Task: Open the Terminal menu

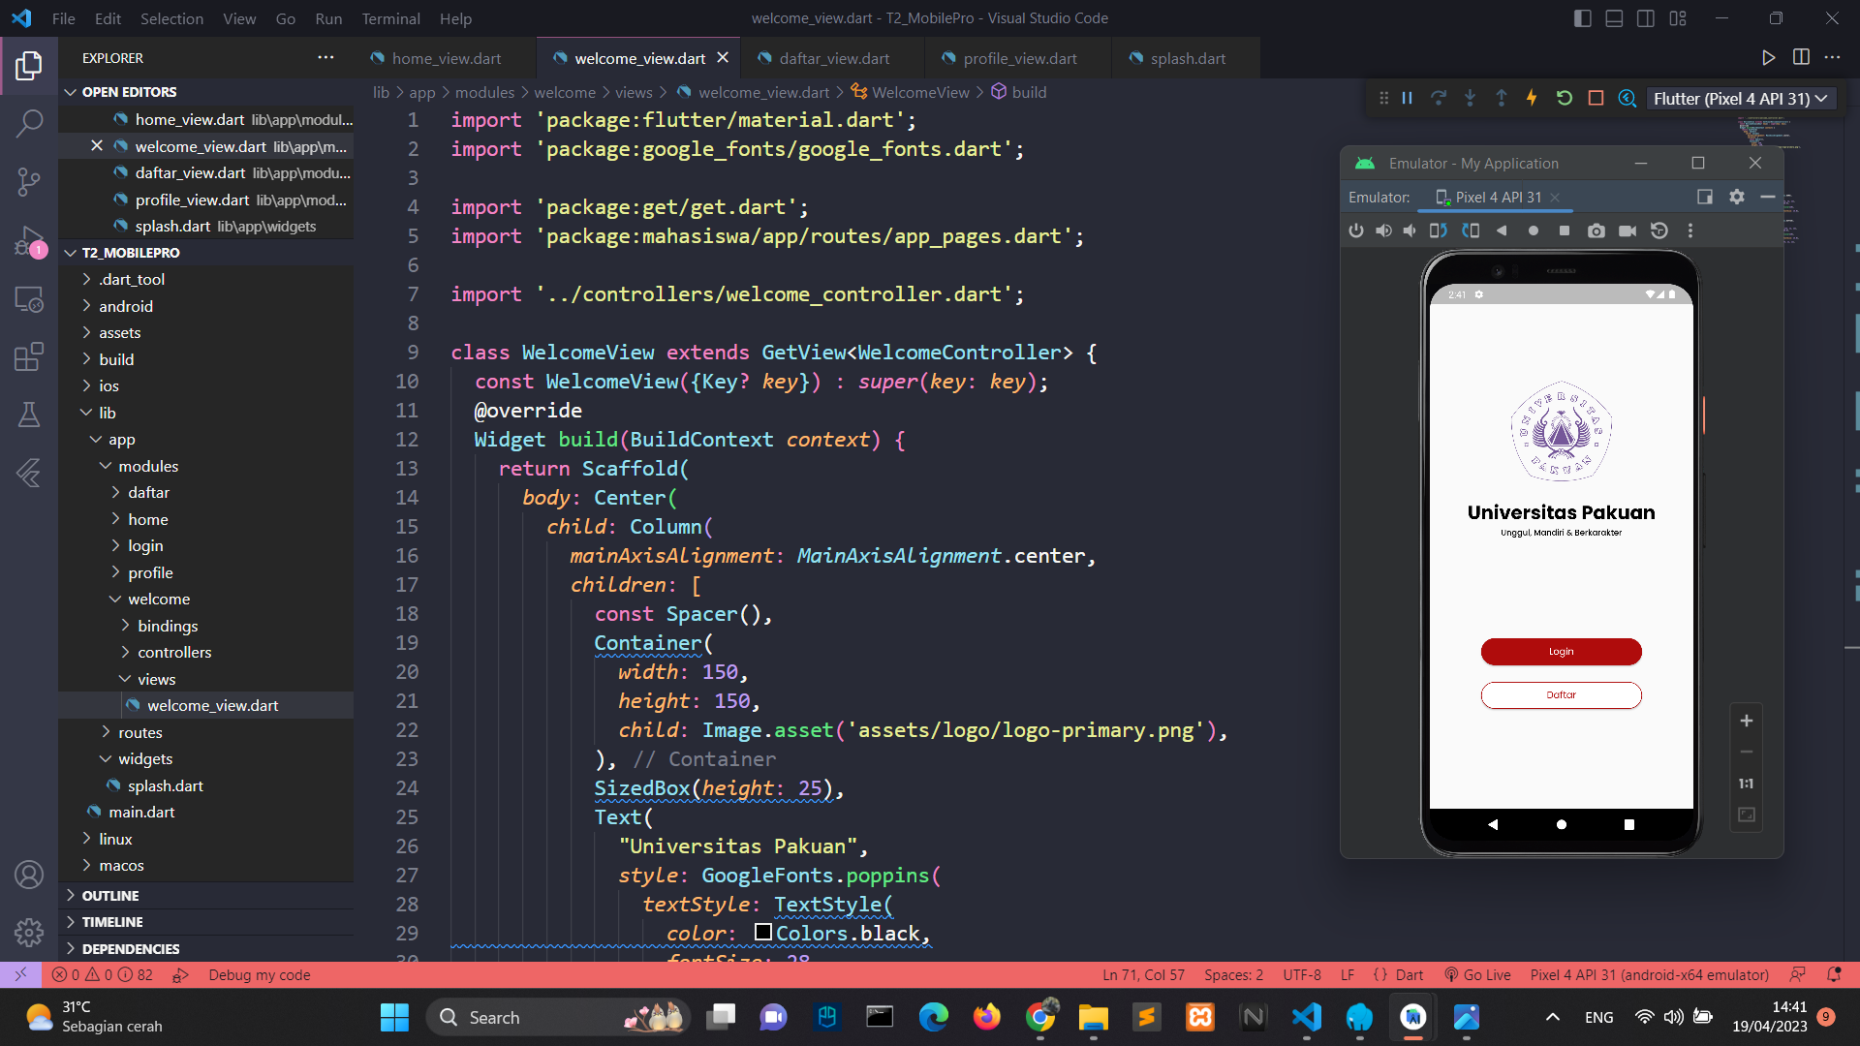Action: click(x=389, y=18)
